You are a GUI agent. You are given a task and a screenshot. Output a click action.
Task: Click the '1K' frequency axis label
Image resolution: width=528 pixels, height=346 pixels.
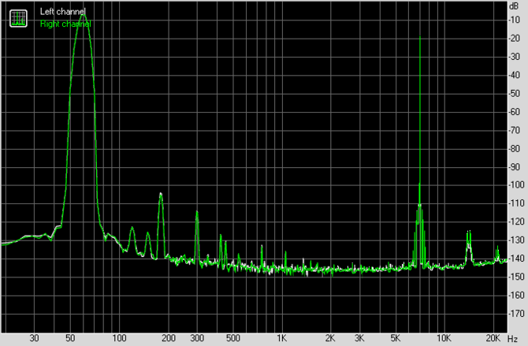click(282, 338)
